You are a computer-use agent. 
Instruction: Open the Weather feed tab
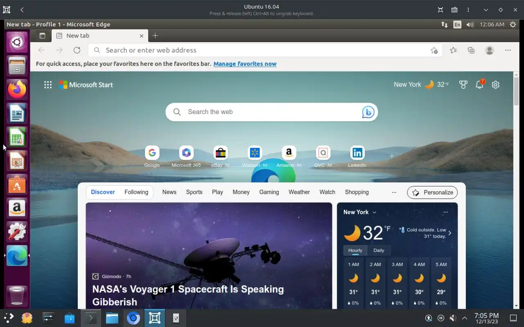pyautogui.click(x=299, y=192)
